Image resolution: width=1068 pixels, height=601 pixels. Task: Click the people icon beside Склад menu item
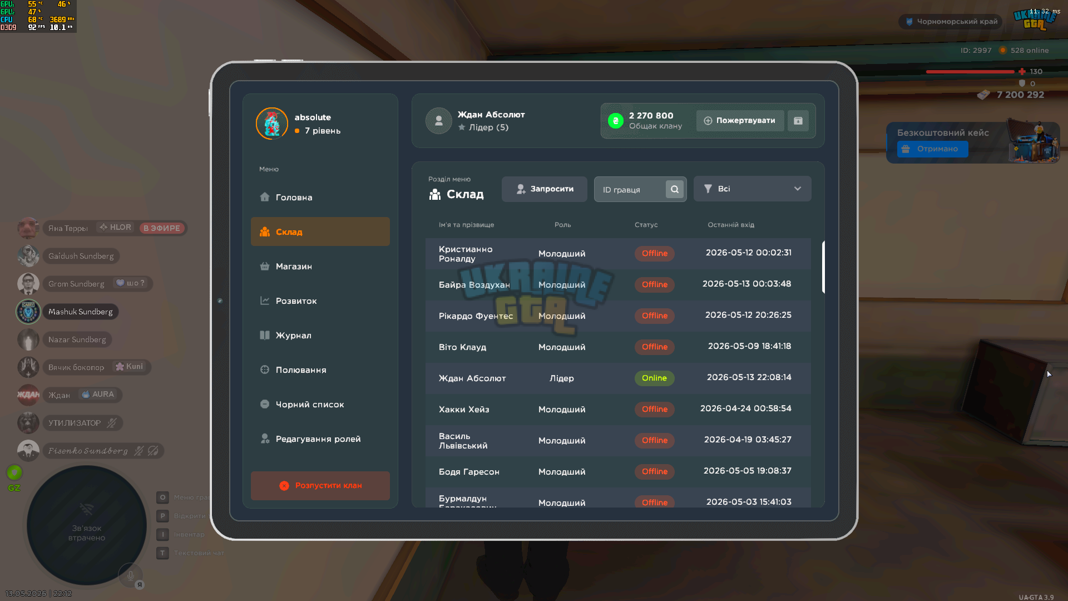(x=265, y=231)
